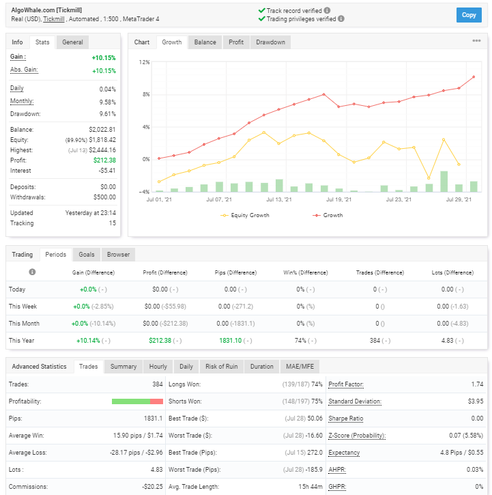Open the Periods tab
Screen dimensions: 492x495
tap(55, 255)
